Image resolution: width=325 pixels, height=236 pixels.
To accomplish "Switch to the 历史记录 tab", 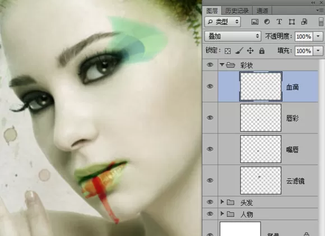I will 237,11.
